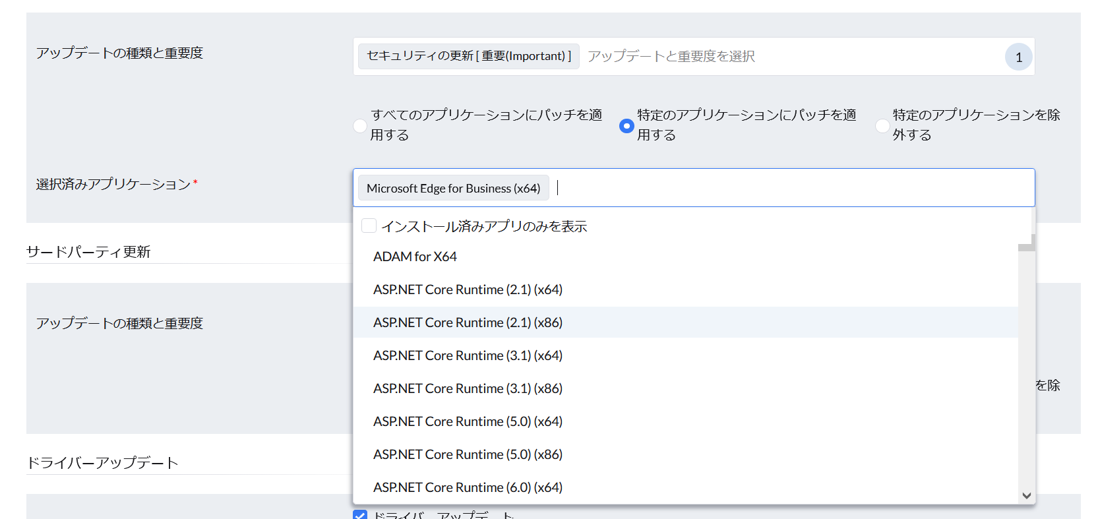Select the "exclude specific applications" radio option
Viewport: 1098px width, 519px height.
pos(882,126)
